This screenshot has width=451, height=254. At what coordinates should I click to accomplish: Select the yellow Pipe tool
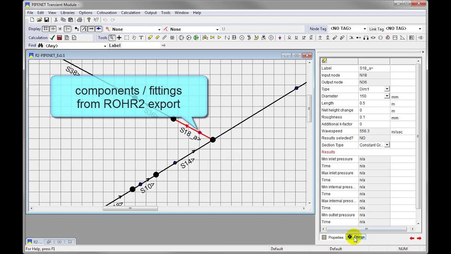point(150,38)
